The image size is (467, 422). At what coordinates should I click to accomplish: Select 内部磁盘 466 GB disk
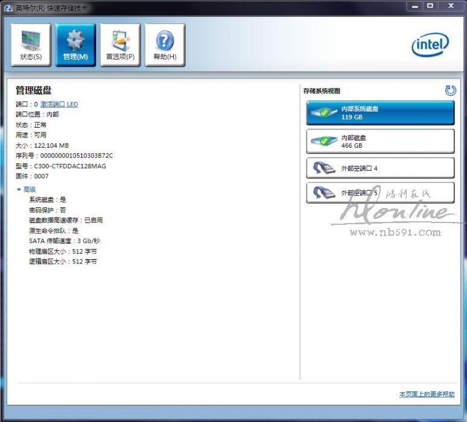380,142
